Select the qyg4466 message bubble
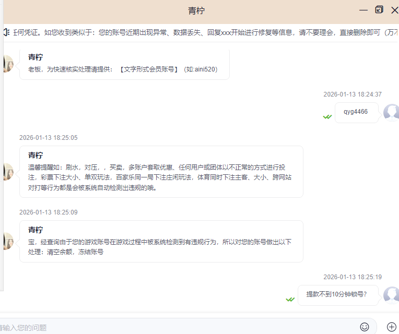Screen dimensions: 399x334 pos(356,112)
